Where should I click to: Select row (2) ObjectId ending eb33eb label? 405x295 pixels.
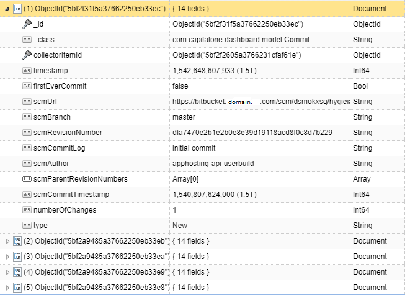pos(96,241)
